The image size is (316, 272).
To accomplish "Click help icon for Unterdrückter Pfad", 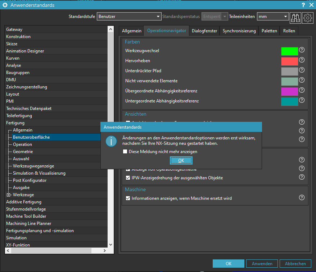I will tap(302, 70).
